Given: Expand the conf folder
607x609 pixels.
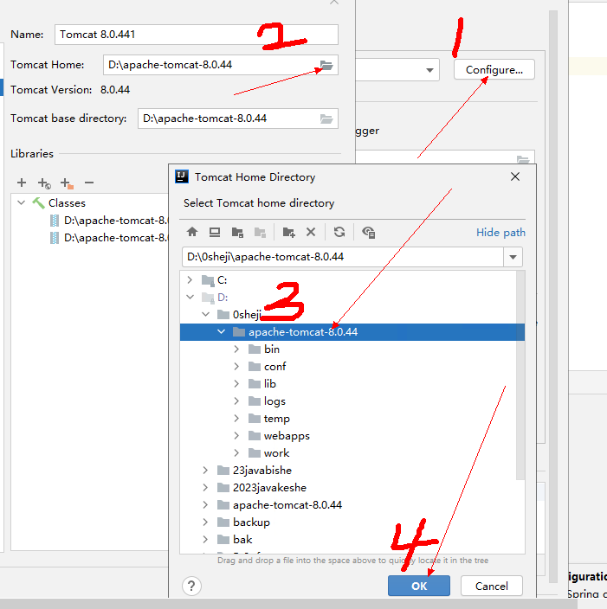Looking at the screenshot, I should 236,366.
